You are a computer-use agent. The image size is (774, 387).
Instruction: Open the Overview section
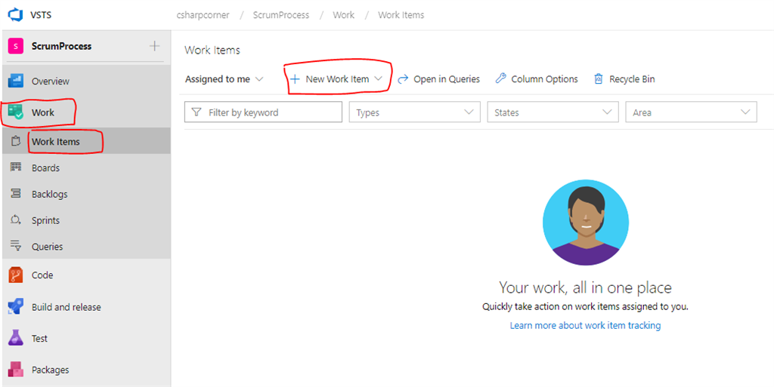tap(86, 81)
